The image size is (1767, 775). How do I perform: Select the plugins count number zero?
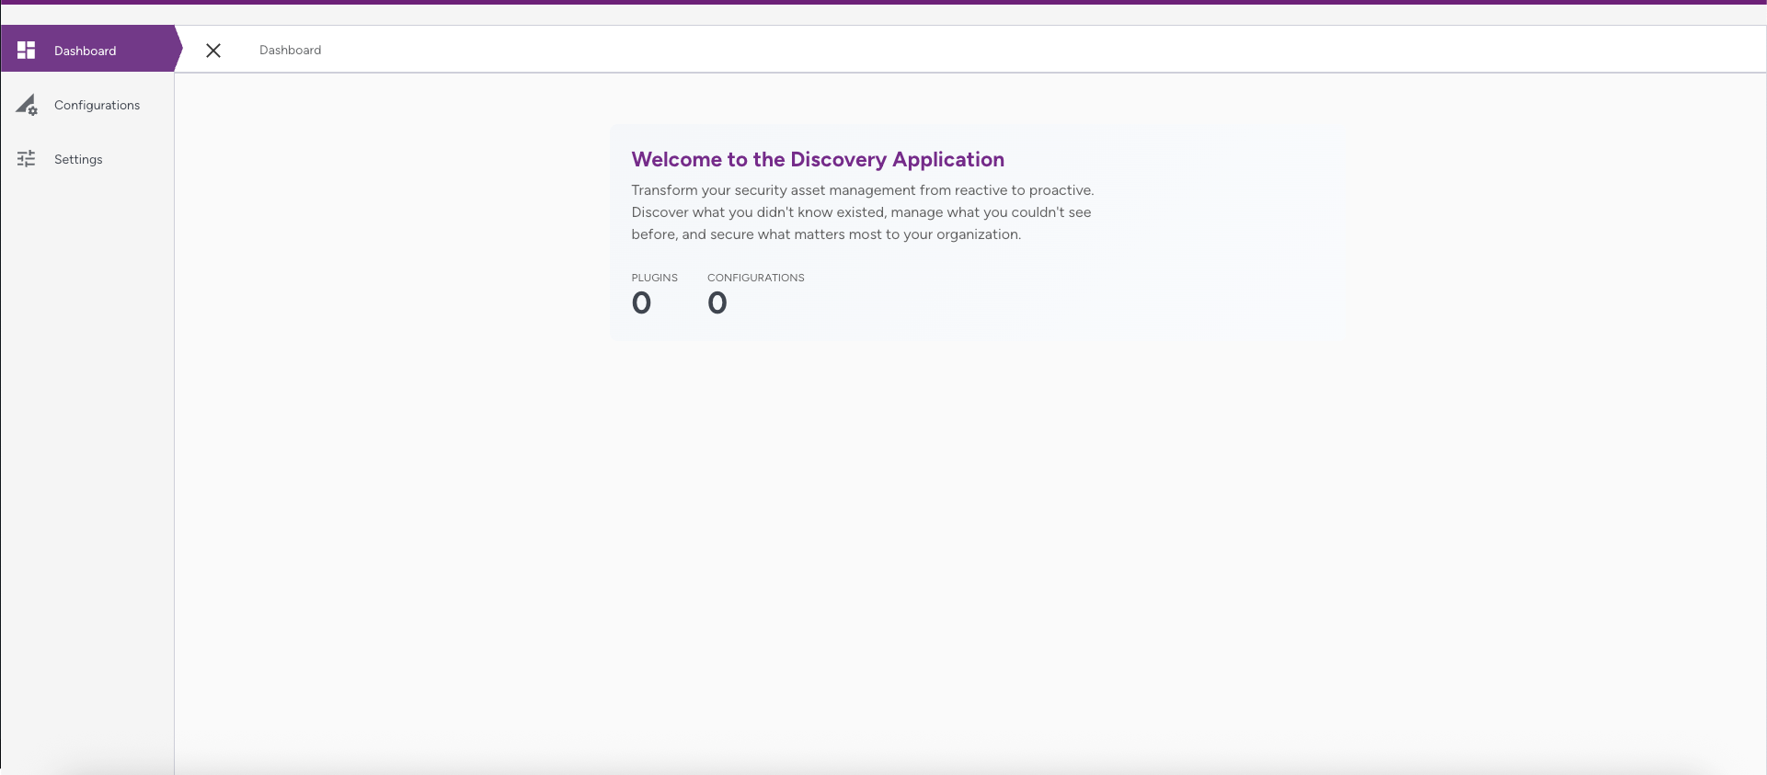tap(641, 302)
